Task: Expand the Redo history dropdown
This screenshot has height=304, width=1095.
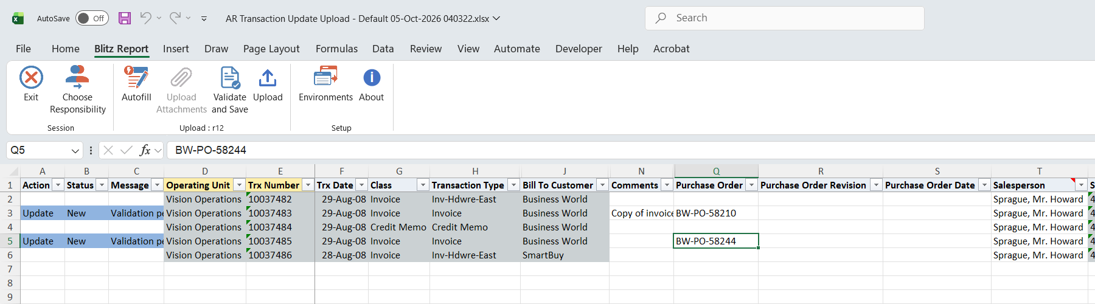Action: (x=188, y=18)
